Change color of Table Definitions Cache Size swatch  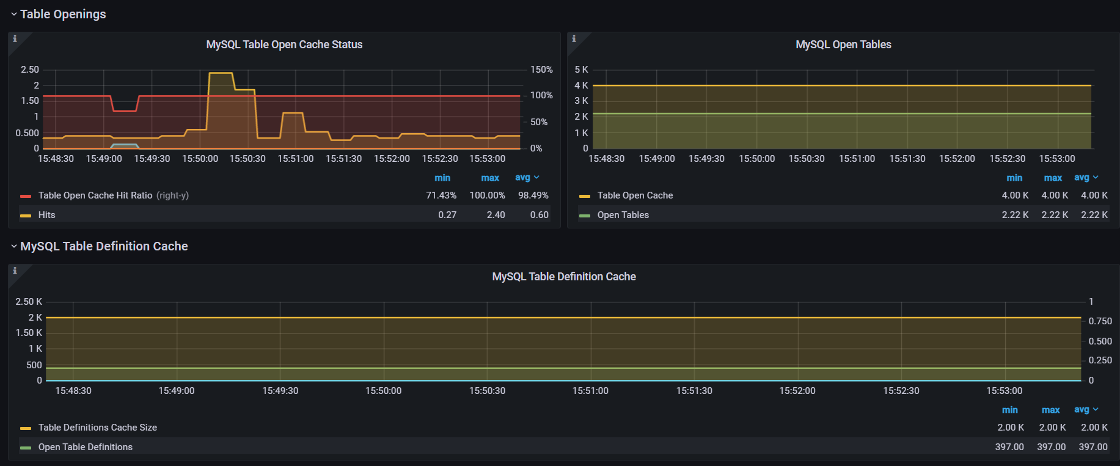[26, 428]
